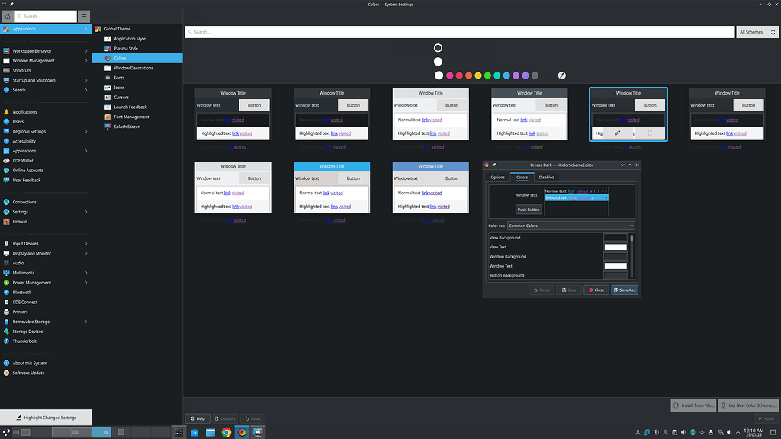Open the Disabled tab in KColorSchemeEditor

547,177
